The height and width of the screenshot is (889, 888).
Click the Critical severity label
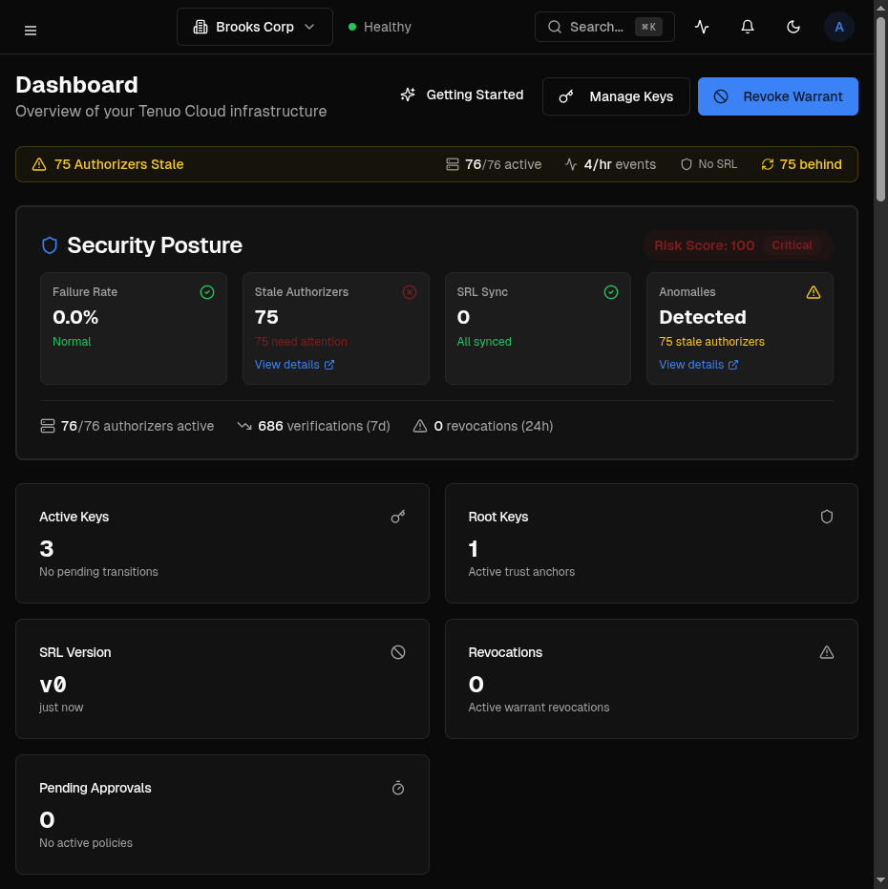pos(792,245)
